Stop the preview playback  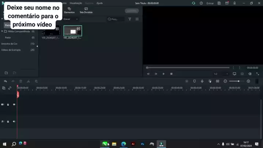click(x=171, y=74)
